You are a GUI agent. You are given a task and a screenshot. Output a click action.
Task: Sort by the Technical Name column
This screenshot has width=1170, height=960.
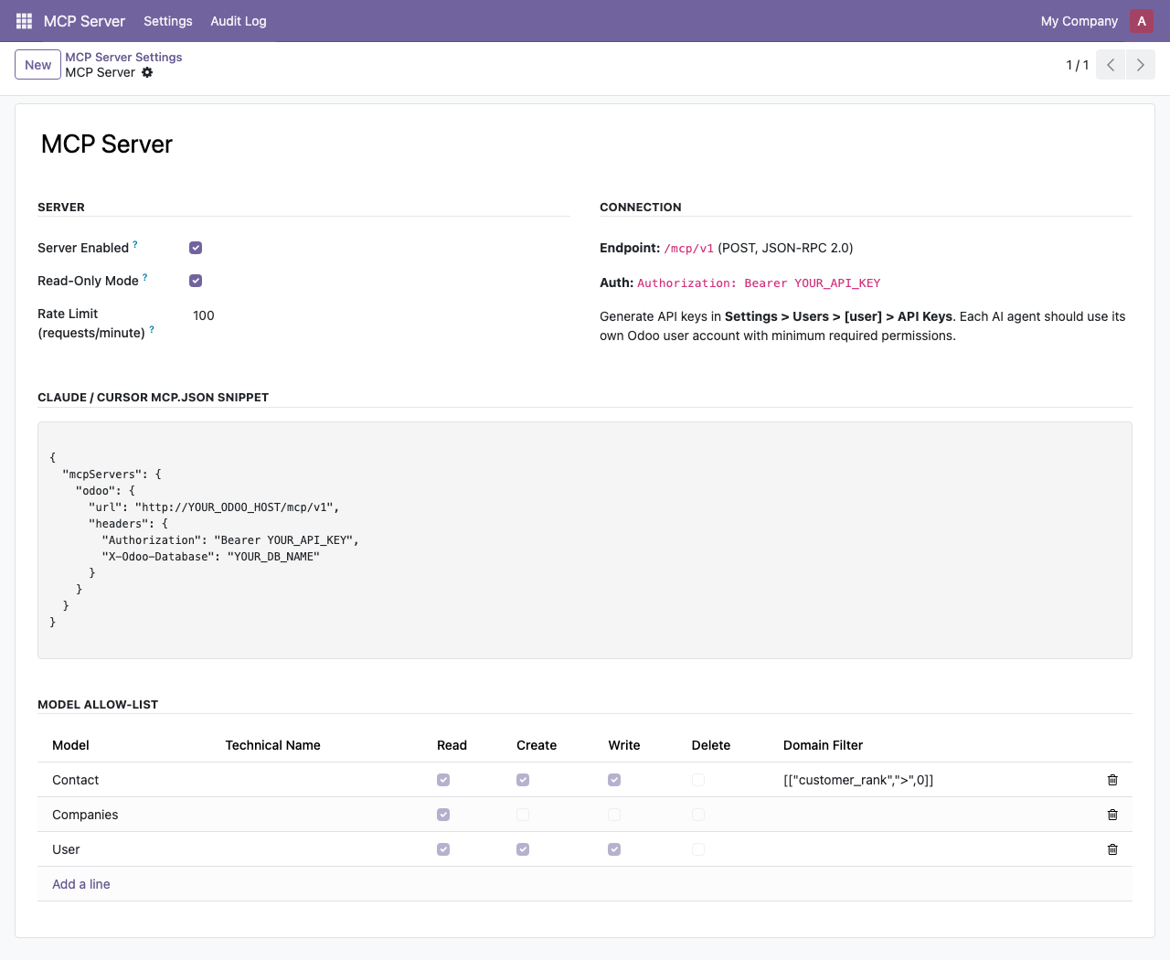[272, 745]
